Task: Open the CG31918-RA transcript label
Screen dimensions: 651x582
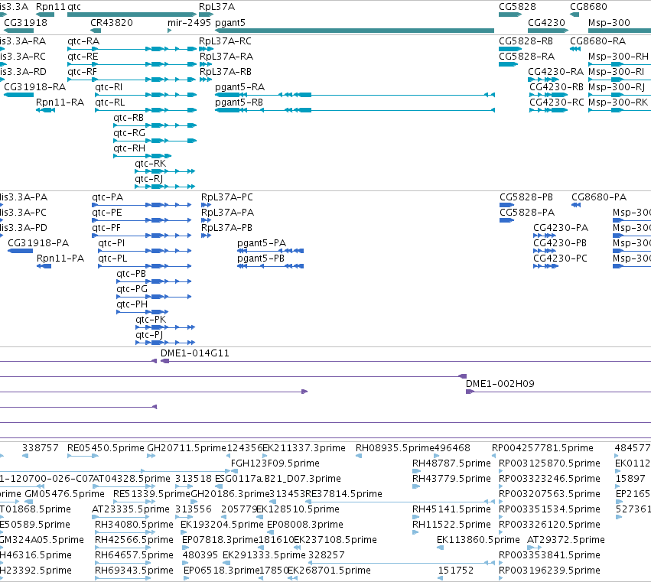Action: tap(35, 87)
